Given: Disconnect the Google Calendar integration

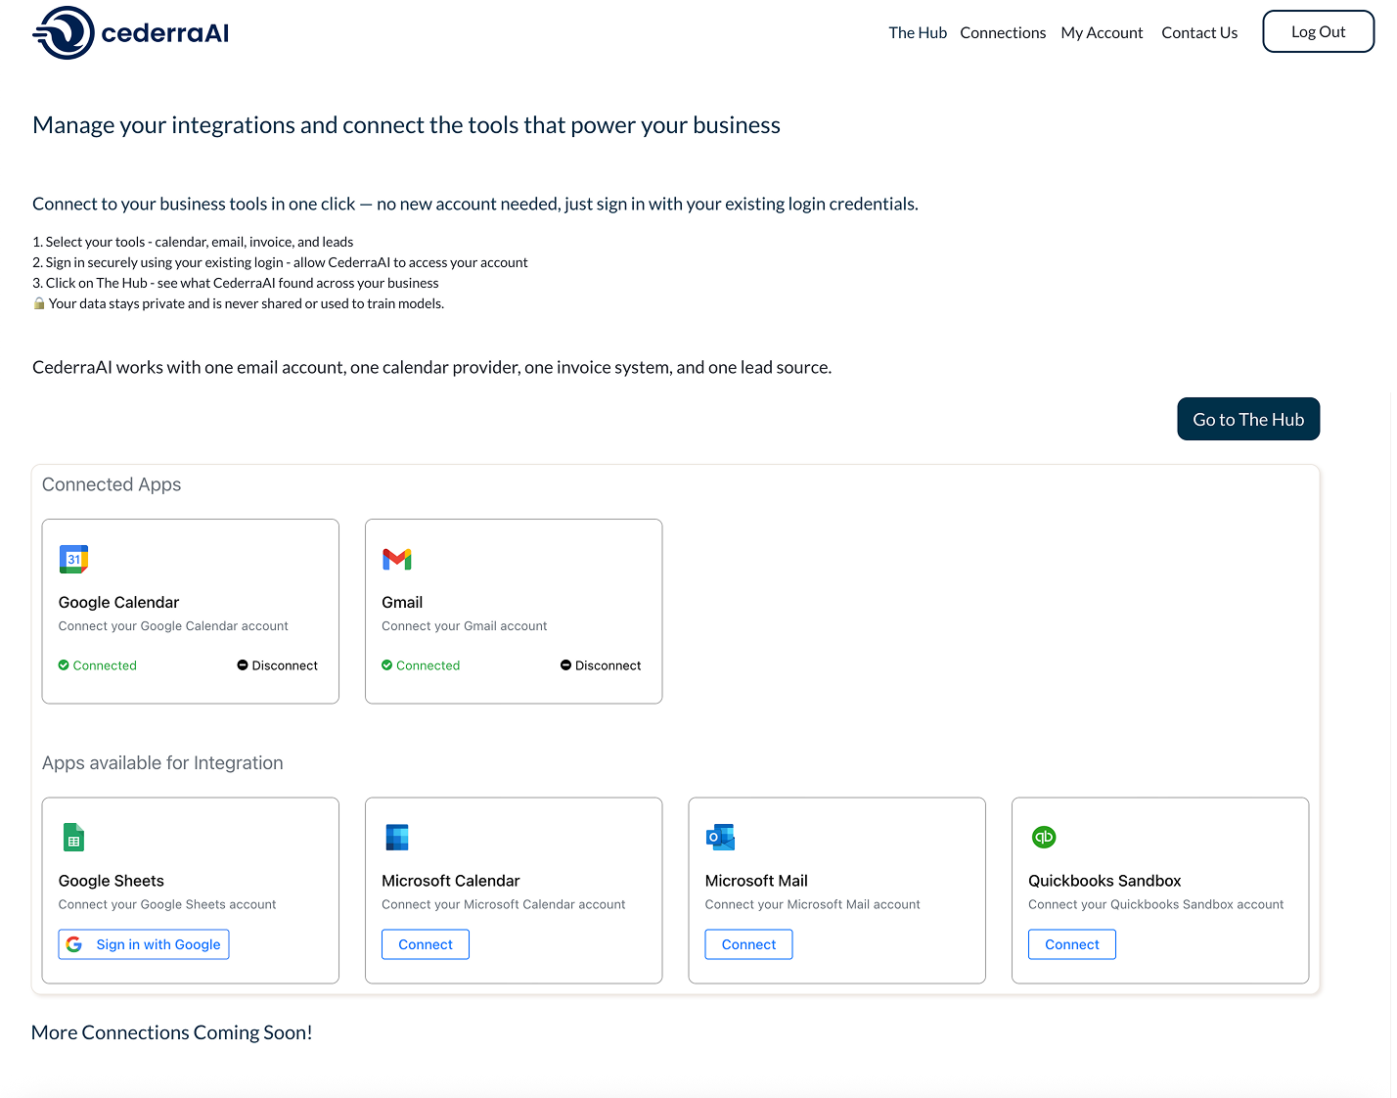Looking at the screenshot, I should (x=277, y=665).
